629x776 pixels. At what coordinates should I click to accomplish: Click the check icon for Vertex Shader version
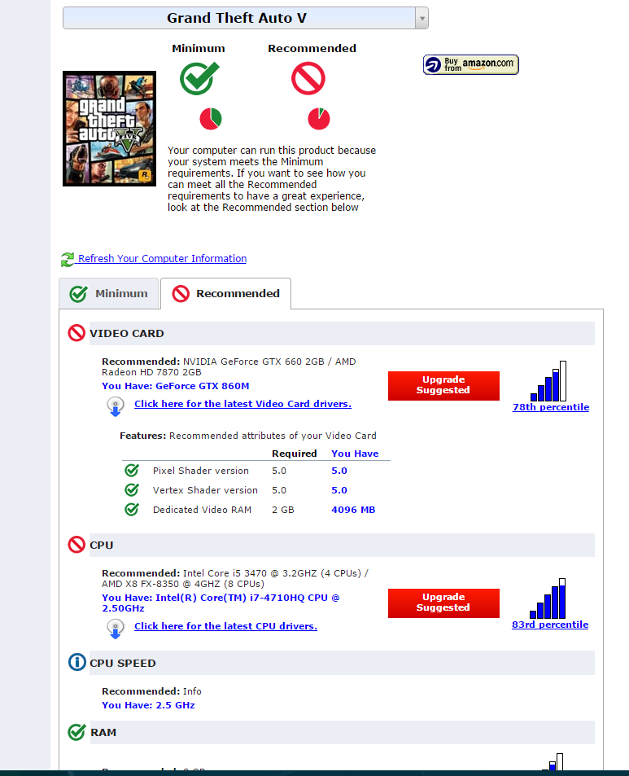pos(132,490)
